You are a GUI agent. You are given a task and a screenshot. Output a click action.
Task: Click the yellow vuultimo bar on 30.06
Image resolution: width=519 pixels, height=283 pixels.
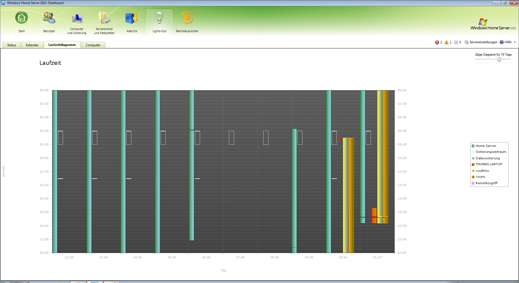(x=345, y=194)
